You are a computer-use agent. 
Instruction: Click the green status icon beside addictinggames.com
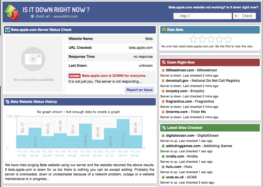pos(163,146)
